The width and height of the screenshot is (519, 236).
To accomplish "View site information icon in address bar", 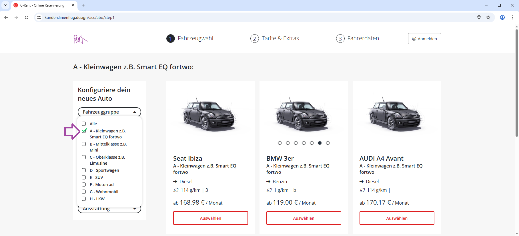I will pyautogui.click(x=39, y=17).
